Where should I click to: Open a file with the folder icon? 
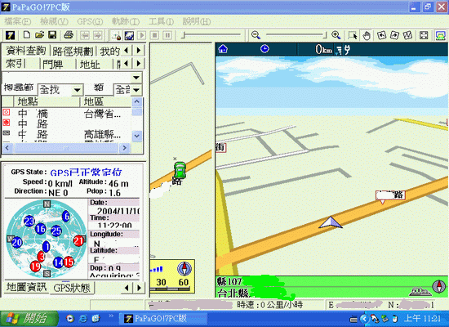click(39, 35)
